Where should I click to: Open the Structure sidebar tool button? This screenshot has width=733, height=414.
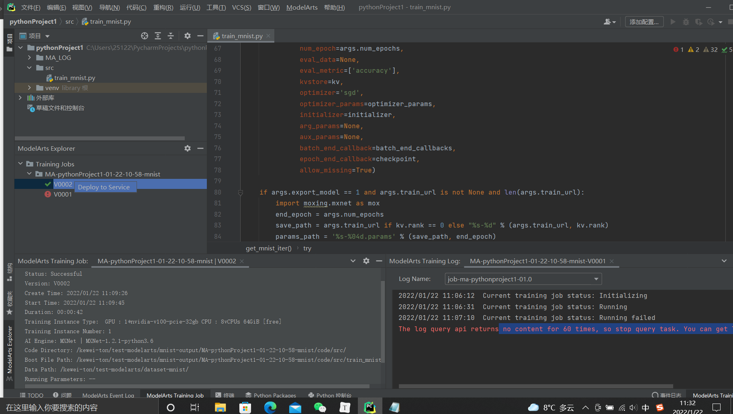[10, 272]
